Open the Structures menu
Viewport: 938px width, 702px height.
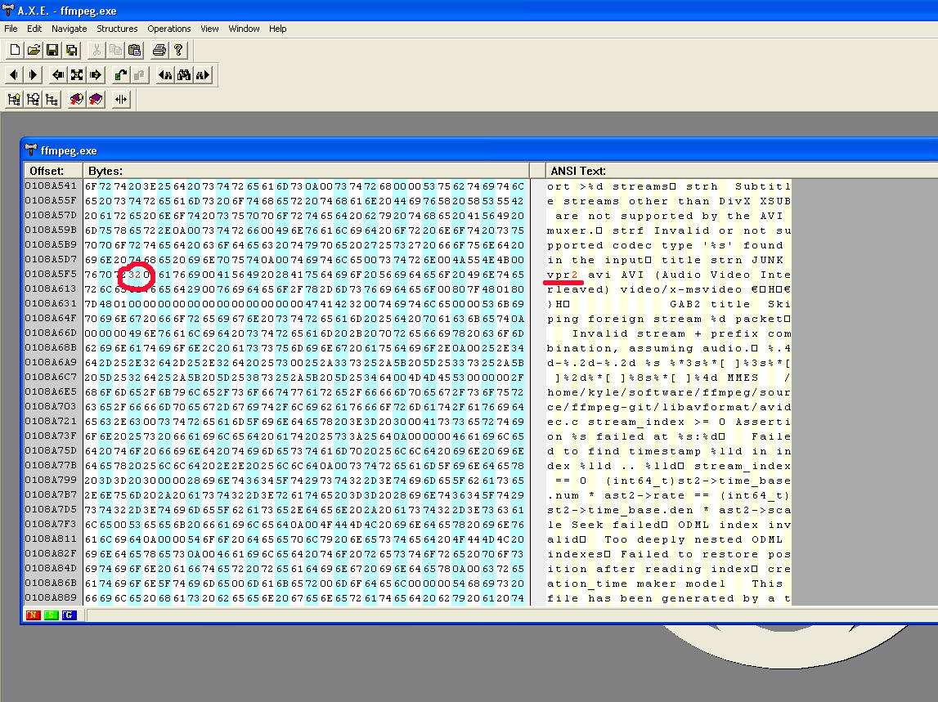point(117,29)
